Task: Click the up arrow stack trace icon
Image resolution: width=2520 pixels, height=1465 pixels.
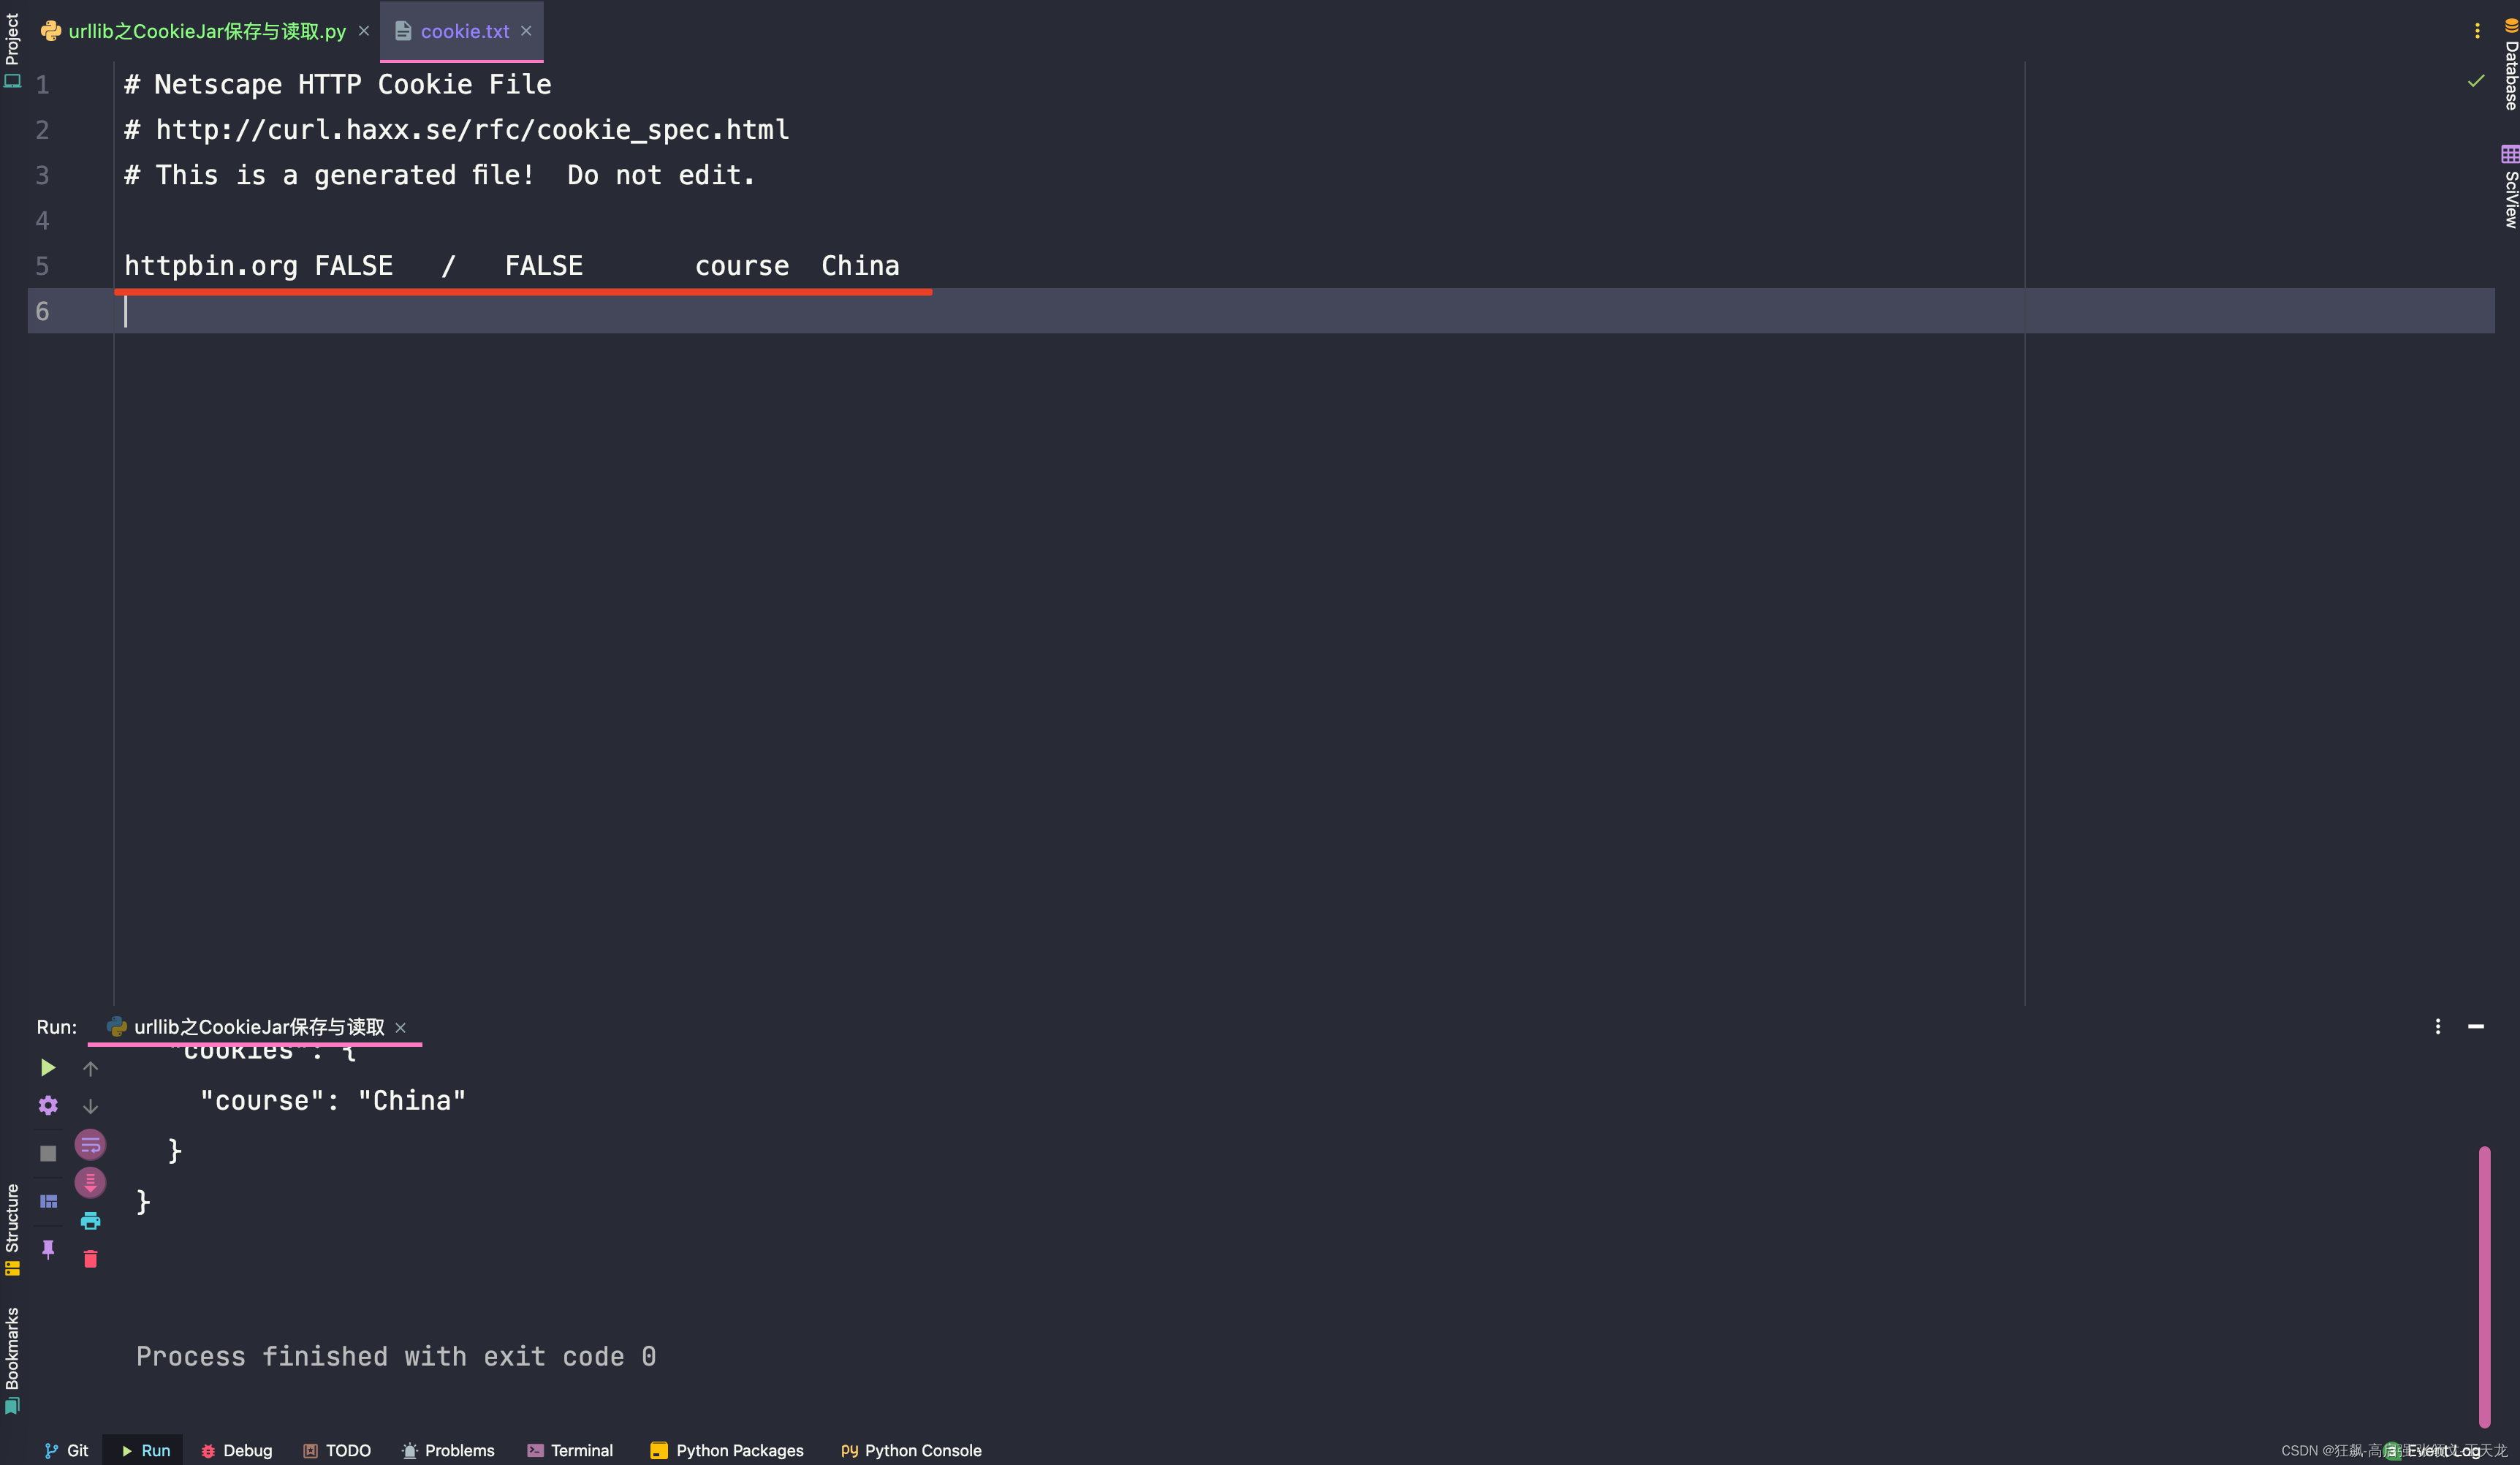Action: 90,1069
